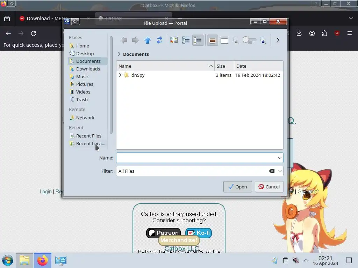Click the Documents breadcrumb label
The width and height of the screenshot is (358, 268).
(136, 54)
